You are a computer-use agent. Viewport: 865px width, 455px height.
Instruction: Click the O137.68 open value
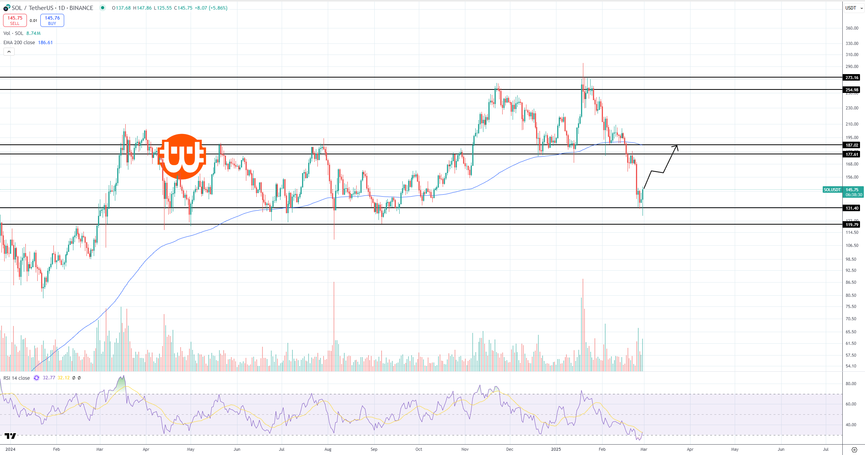click(121, 8)
